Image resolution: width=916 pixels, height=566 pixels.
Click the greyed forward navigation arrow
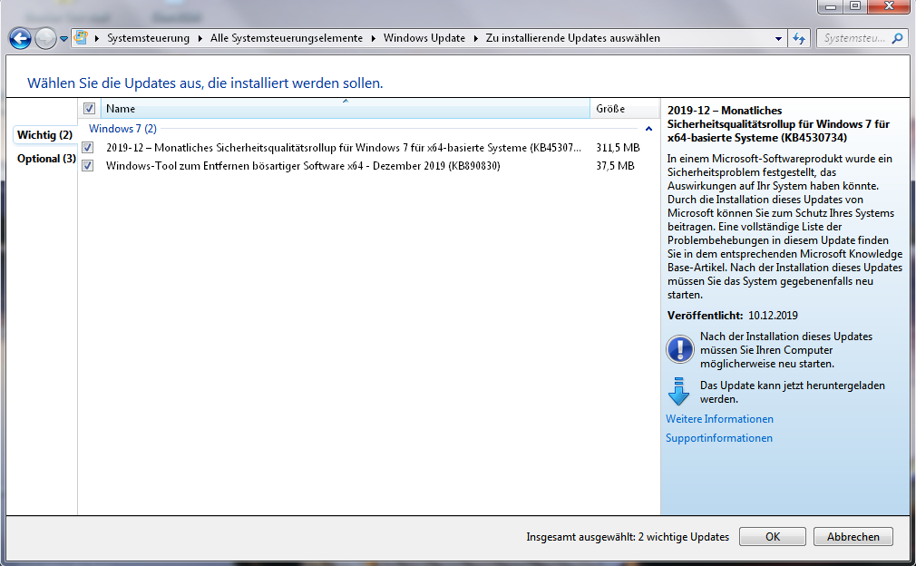(x=45, y=39)
